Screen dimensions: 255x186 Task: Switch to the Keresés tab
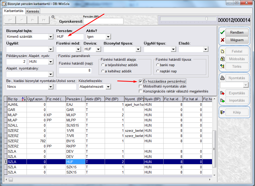click(x=33, y=11)
